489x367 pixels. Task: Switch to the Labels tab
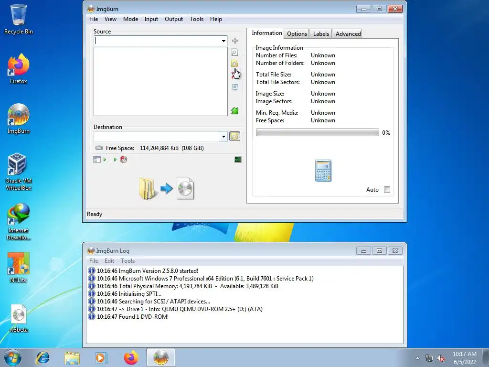click(321, 34)
